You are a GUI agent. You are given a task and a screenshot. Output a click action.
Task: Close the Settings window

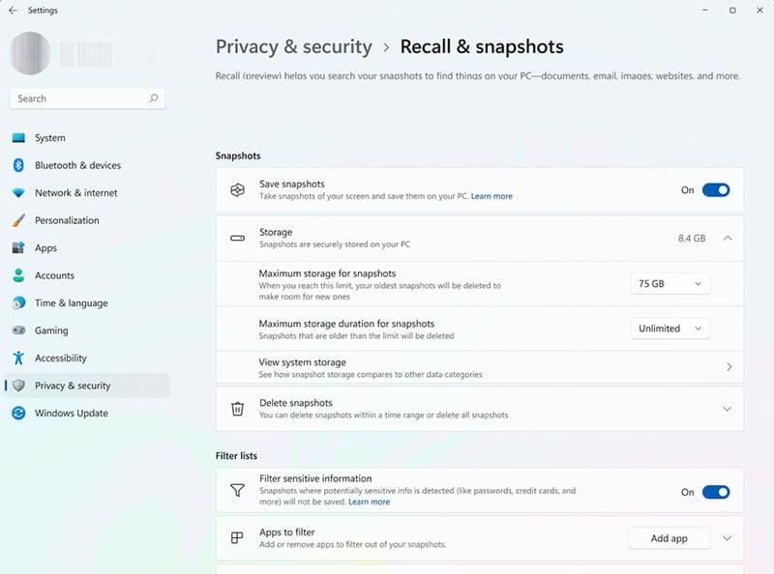coord(759,11)
